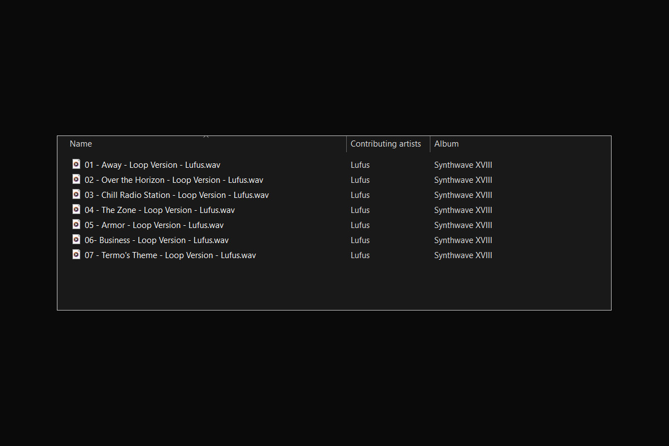Select the file icon for Termo's Theme
Viewport: 669px width, 446px height.
click(x=76, y=255)
